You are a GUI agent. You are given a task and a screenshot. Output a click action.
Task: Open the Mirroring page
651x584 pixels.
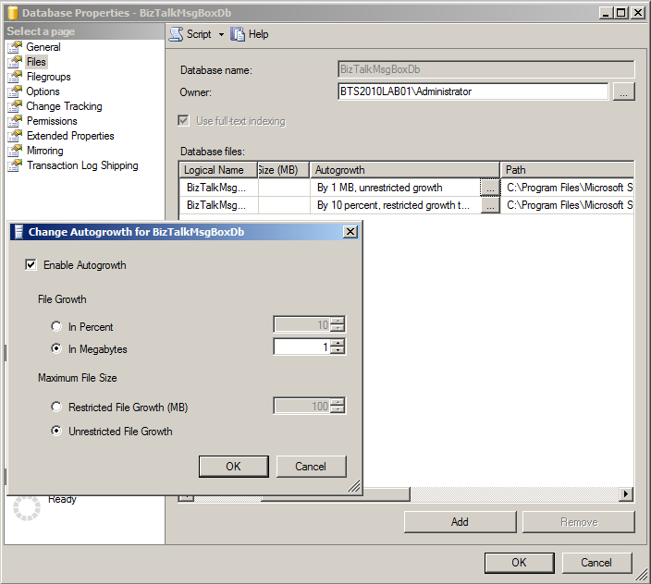coord(44,151)
